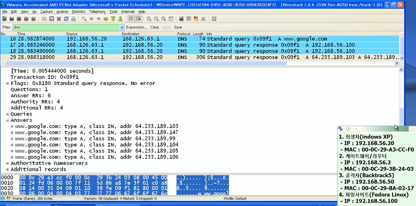Save the capture file floppy icon

[52, 19]
